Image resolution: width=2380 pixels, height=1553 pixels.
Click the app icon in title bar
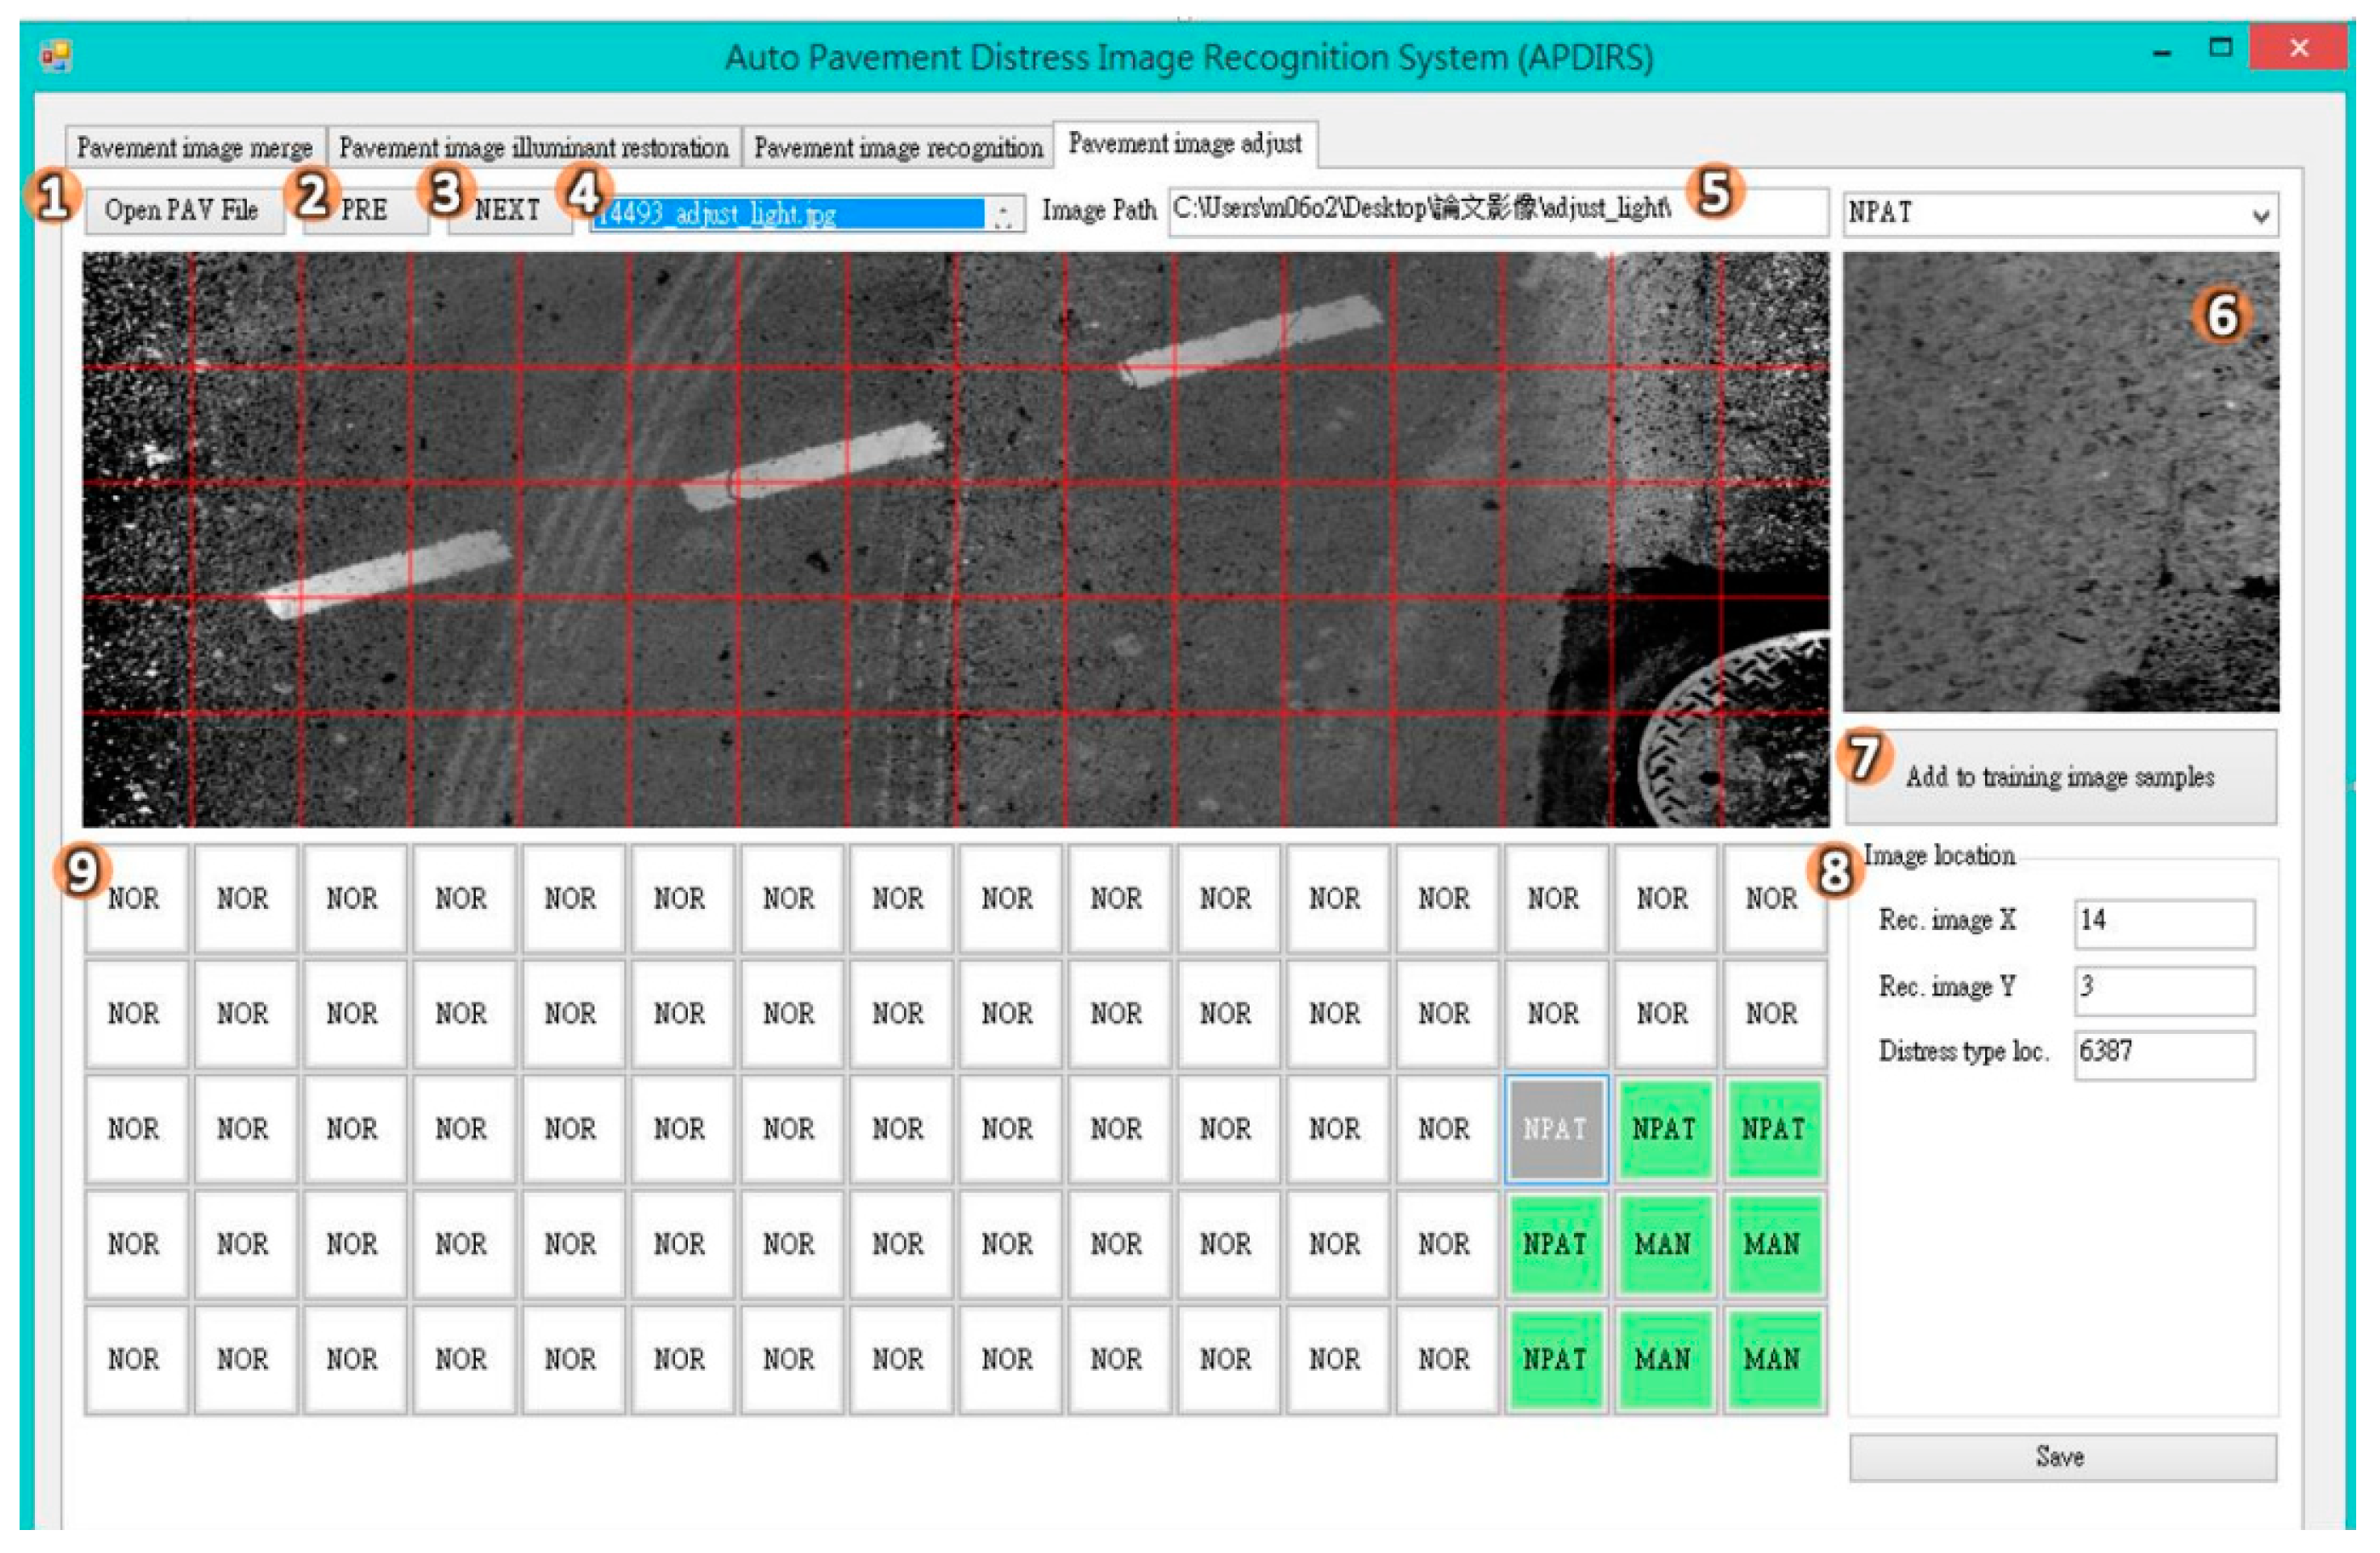point(56,55)
